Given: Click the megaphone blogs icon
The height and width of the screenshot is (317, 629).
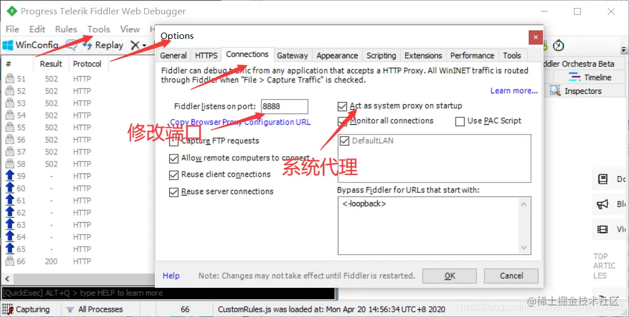Looking at the screenshot, I should pyautogui.click(x=603, y=204).
